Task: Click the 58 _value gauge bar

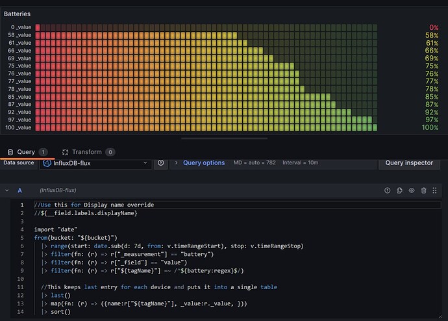Action: [206, 35]
